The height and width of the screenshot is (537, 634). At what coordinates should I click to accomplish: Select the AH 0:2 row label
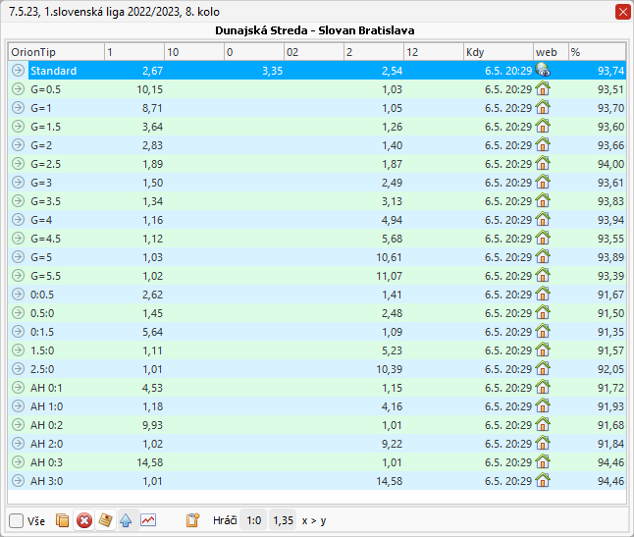click(x=46, y=425)
